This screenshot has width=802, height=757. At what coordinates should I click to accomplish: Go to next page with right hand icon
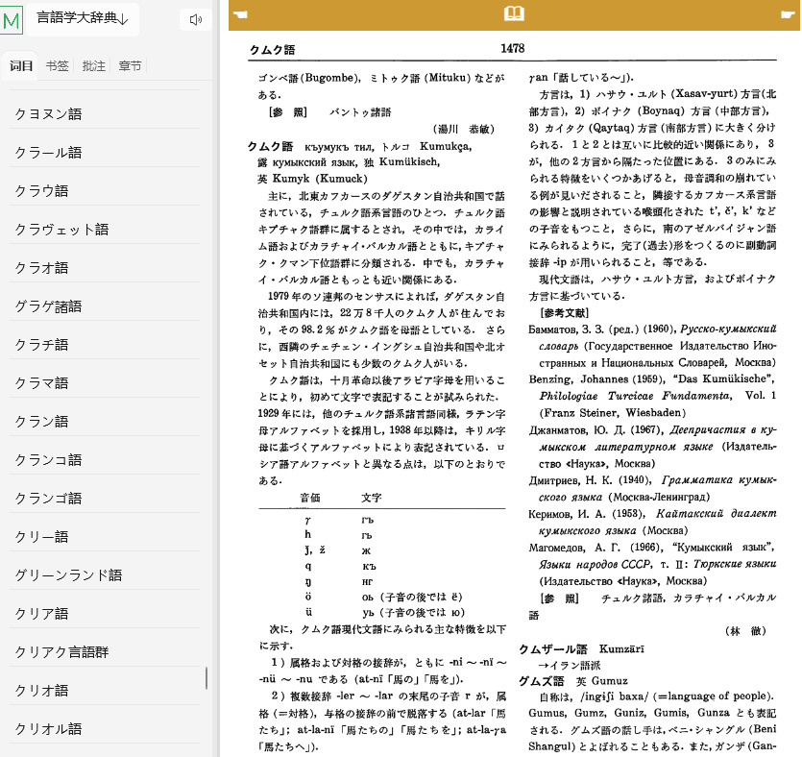(788, 14)
